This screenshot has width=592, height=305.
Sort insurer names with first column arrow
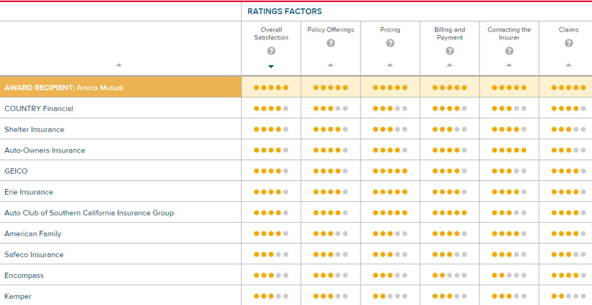point(119,65)
